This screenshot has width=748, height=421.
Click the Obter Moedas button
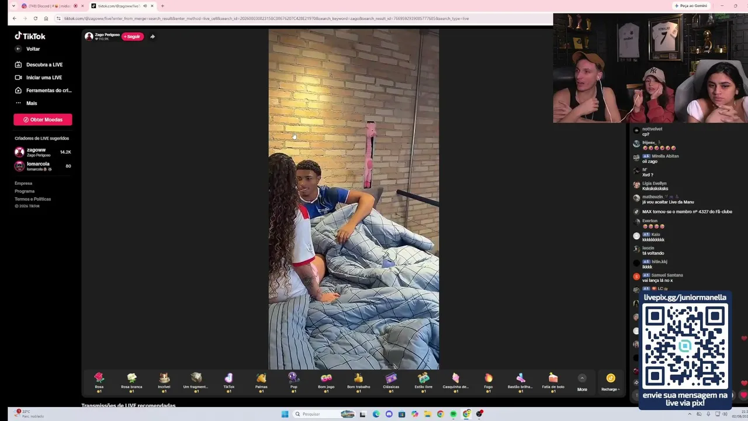click(x=43, y=119)
